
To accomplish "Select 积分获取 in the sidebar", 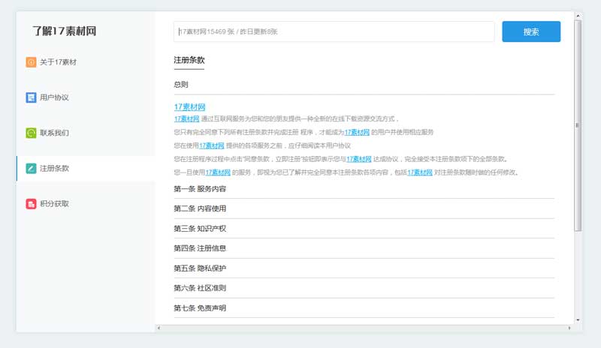I will [x=54, y=204].
